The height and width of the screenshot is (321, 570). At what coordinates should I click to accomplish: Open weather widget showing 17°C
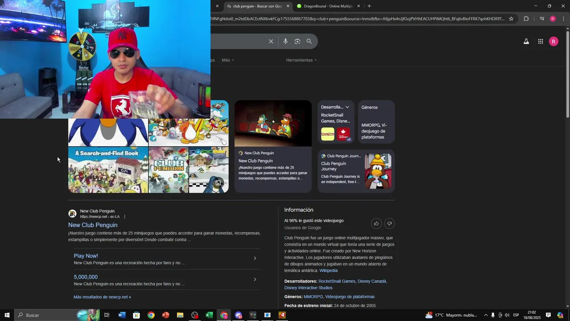click(451, 315)
